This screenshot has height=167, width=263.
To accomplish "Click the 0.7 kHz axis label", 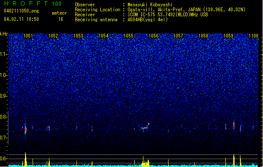I will pos(4,138).
